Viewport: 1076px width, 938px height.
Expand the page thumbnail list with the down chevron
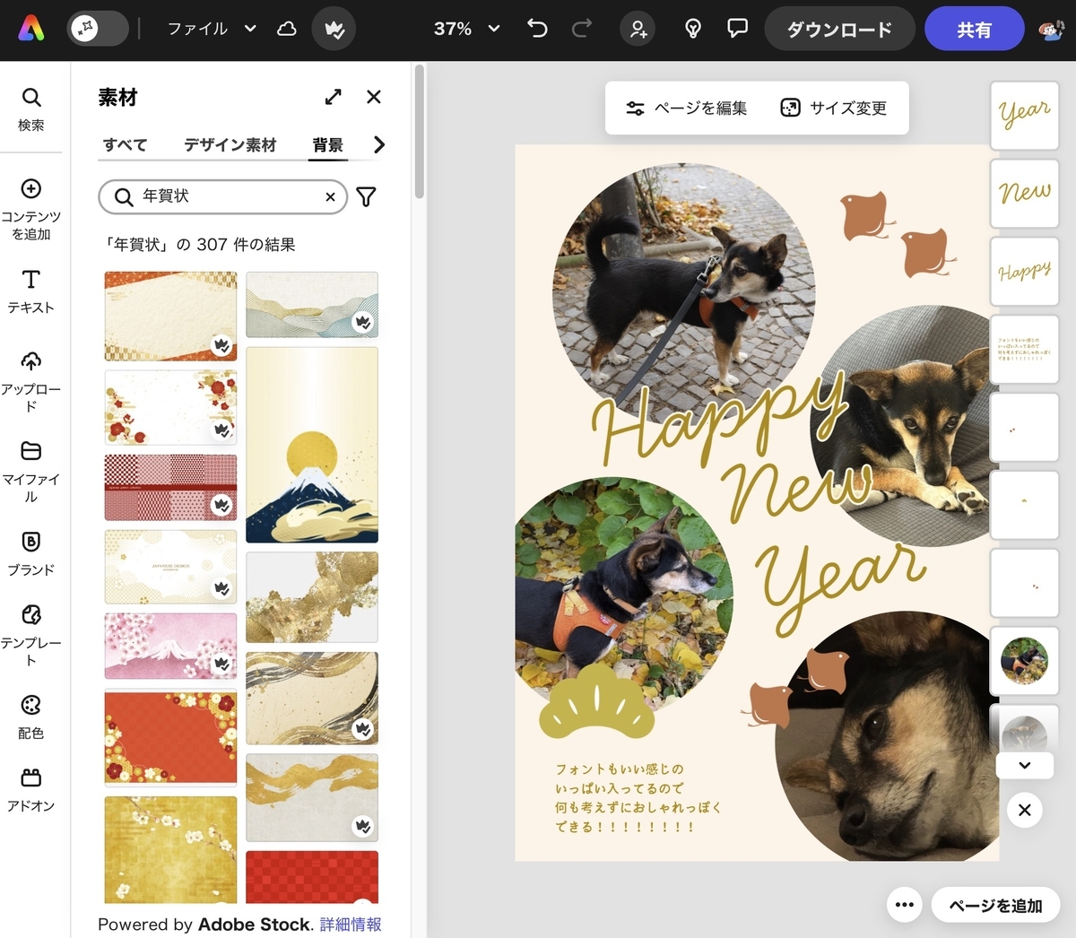click(1024, 765)
